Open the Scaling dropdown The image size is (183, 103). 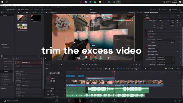165,62
